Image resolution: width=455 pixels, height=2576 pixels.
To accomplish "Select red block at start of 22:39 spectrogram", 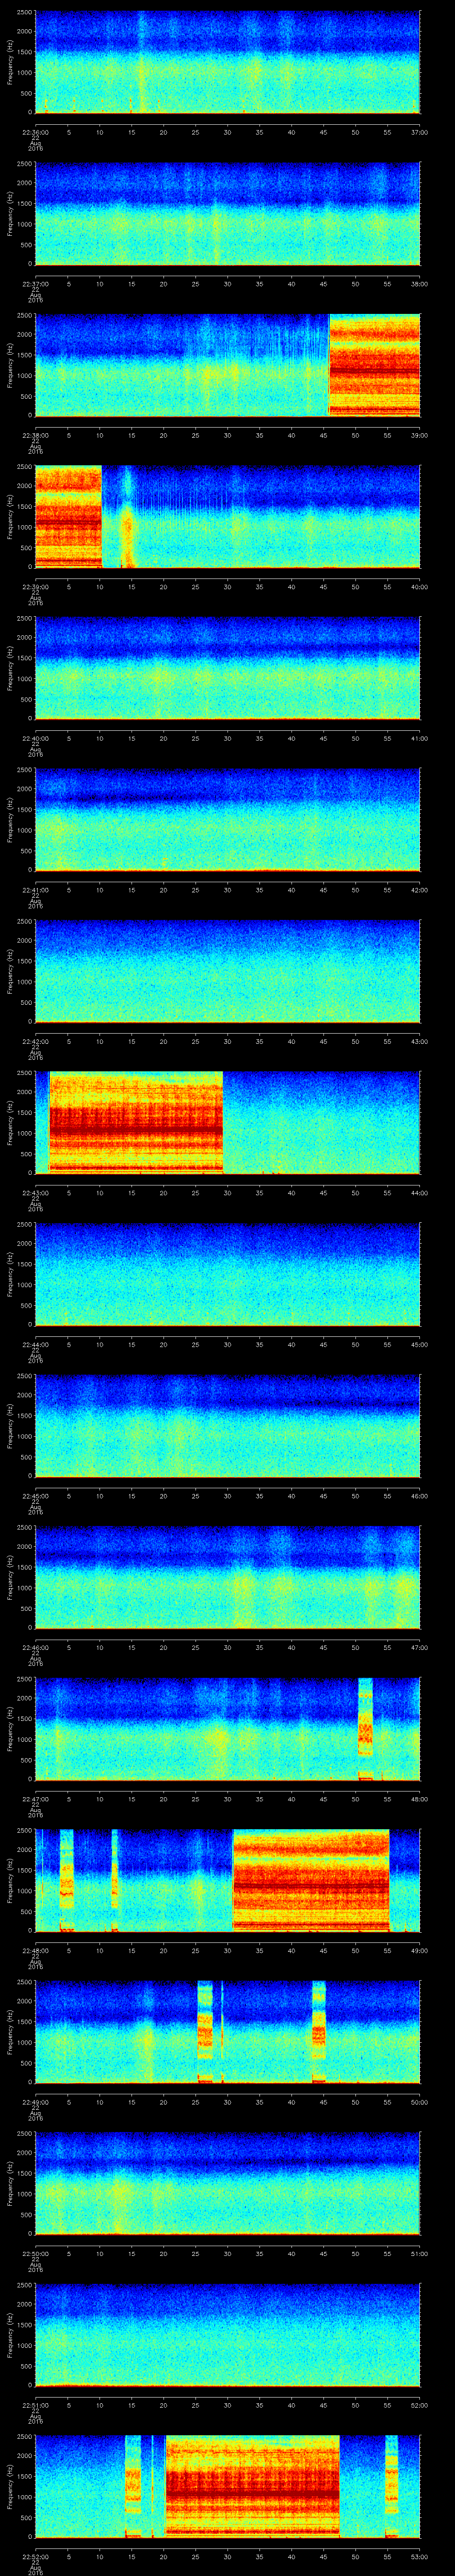I will click(x=68, y=516).
